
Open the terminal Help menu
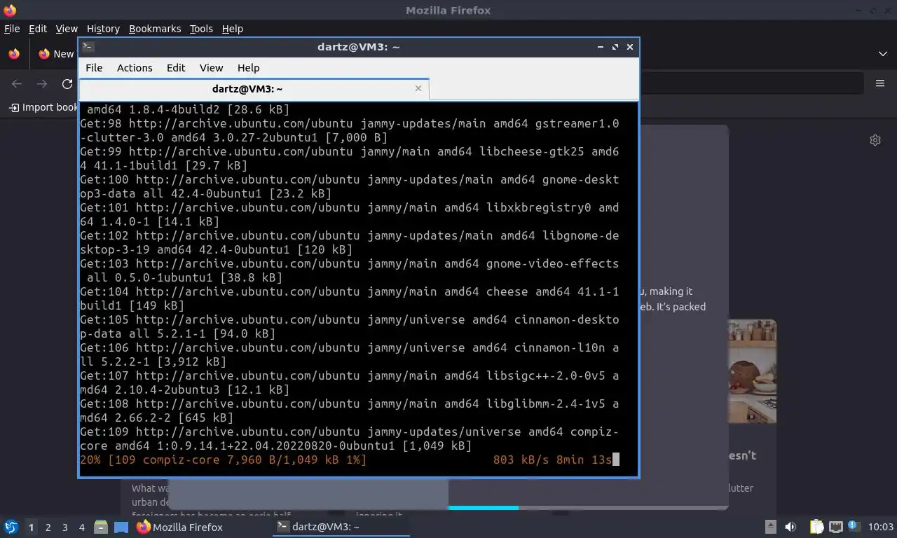click(248, 68)
